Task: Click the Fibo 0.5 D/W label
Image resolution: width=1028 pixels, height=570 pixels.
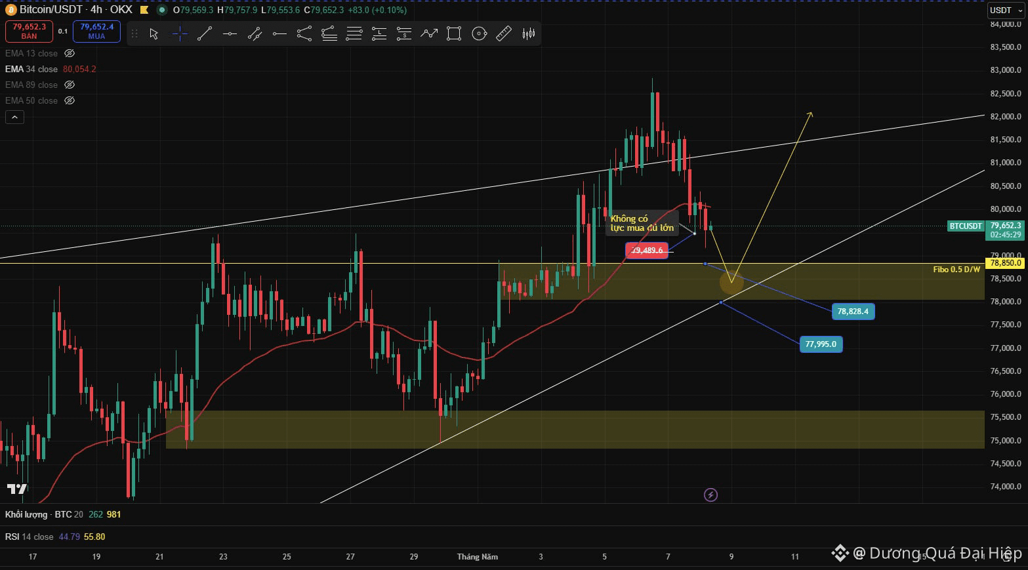Action: [x=956, y=270]
